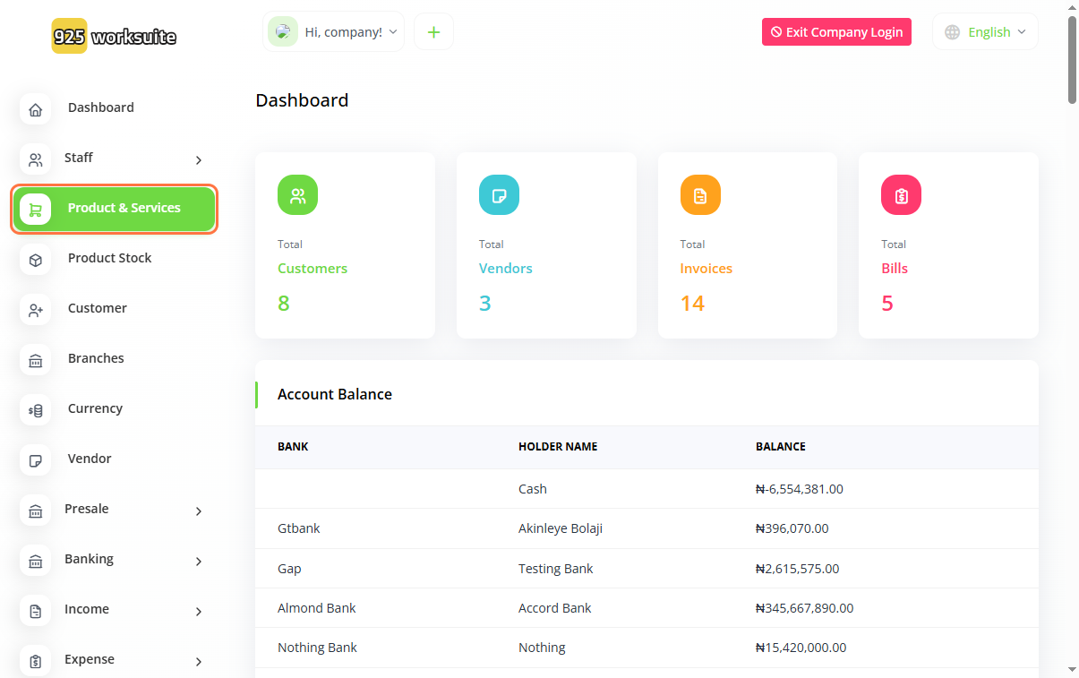This screenshot has height=678, width=1079.
Task: Click the orange Invoices card icon
Action: (x=700, y=195)
